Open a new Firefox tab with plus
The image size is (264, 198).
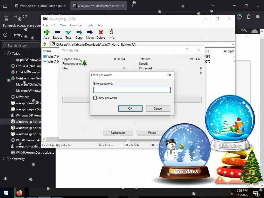click(x=133, y=6)
